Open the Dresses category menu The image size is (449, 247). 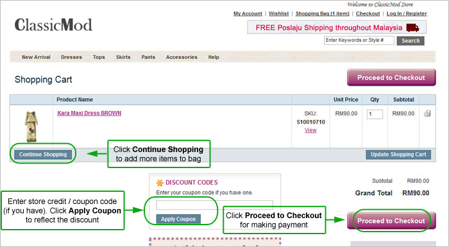[x=71, y=57]
